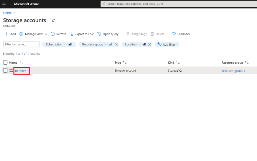Image resolution: width=257 pixels, height=161 pixels.
Task: Go to Home breadcrumb
Action: (7, 13)
